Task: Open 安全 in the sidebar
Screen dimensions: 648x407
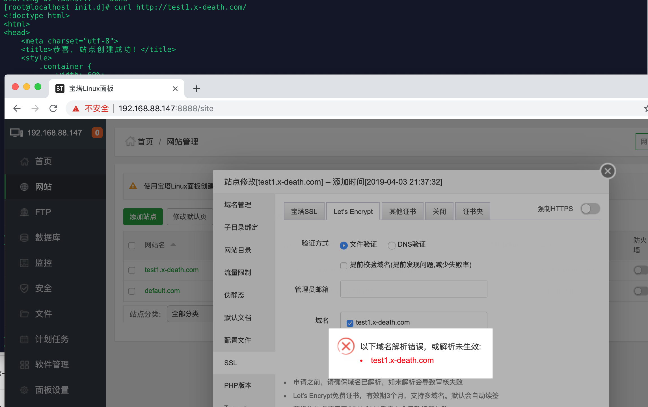Action: [x=55, y=288]
